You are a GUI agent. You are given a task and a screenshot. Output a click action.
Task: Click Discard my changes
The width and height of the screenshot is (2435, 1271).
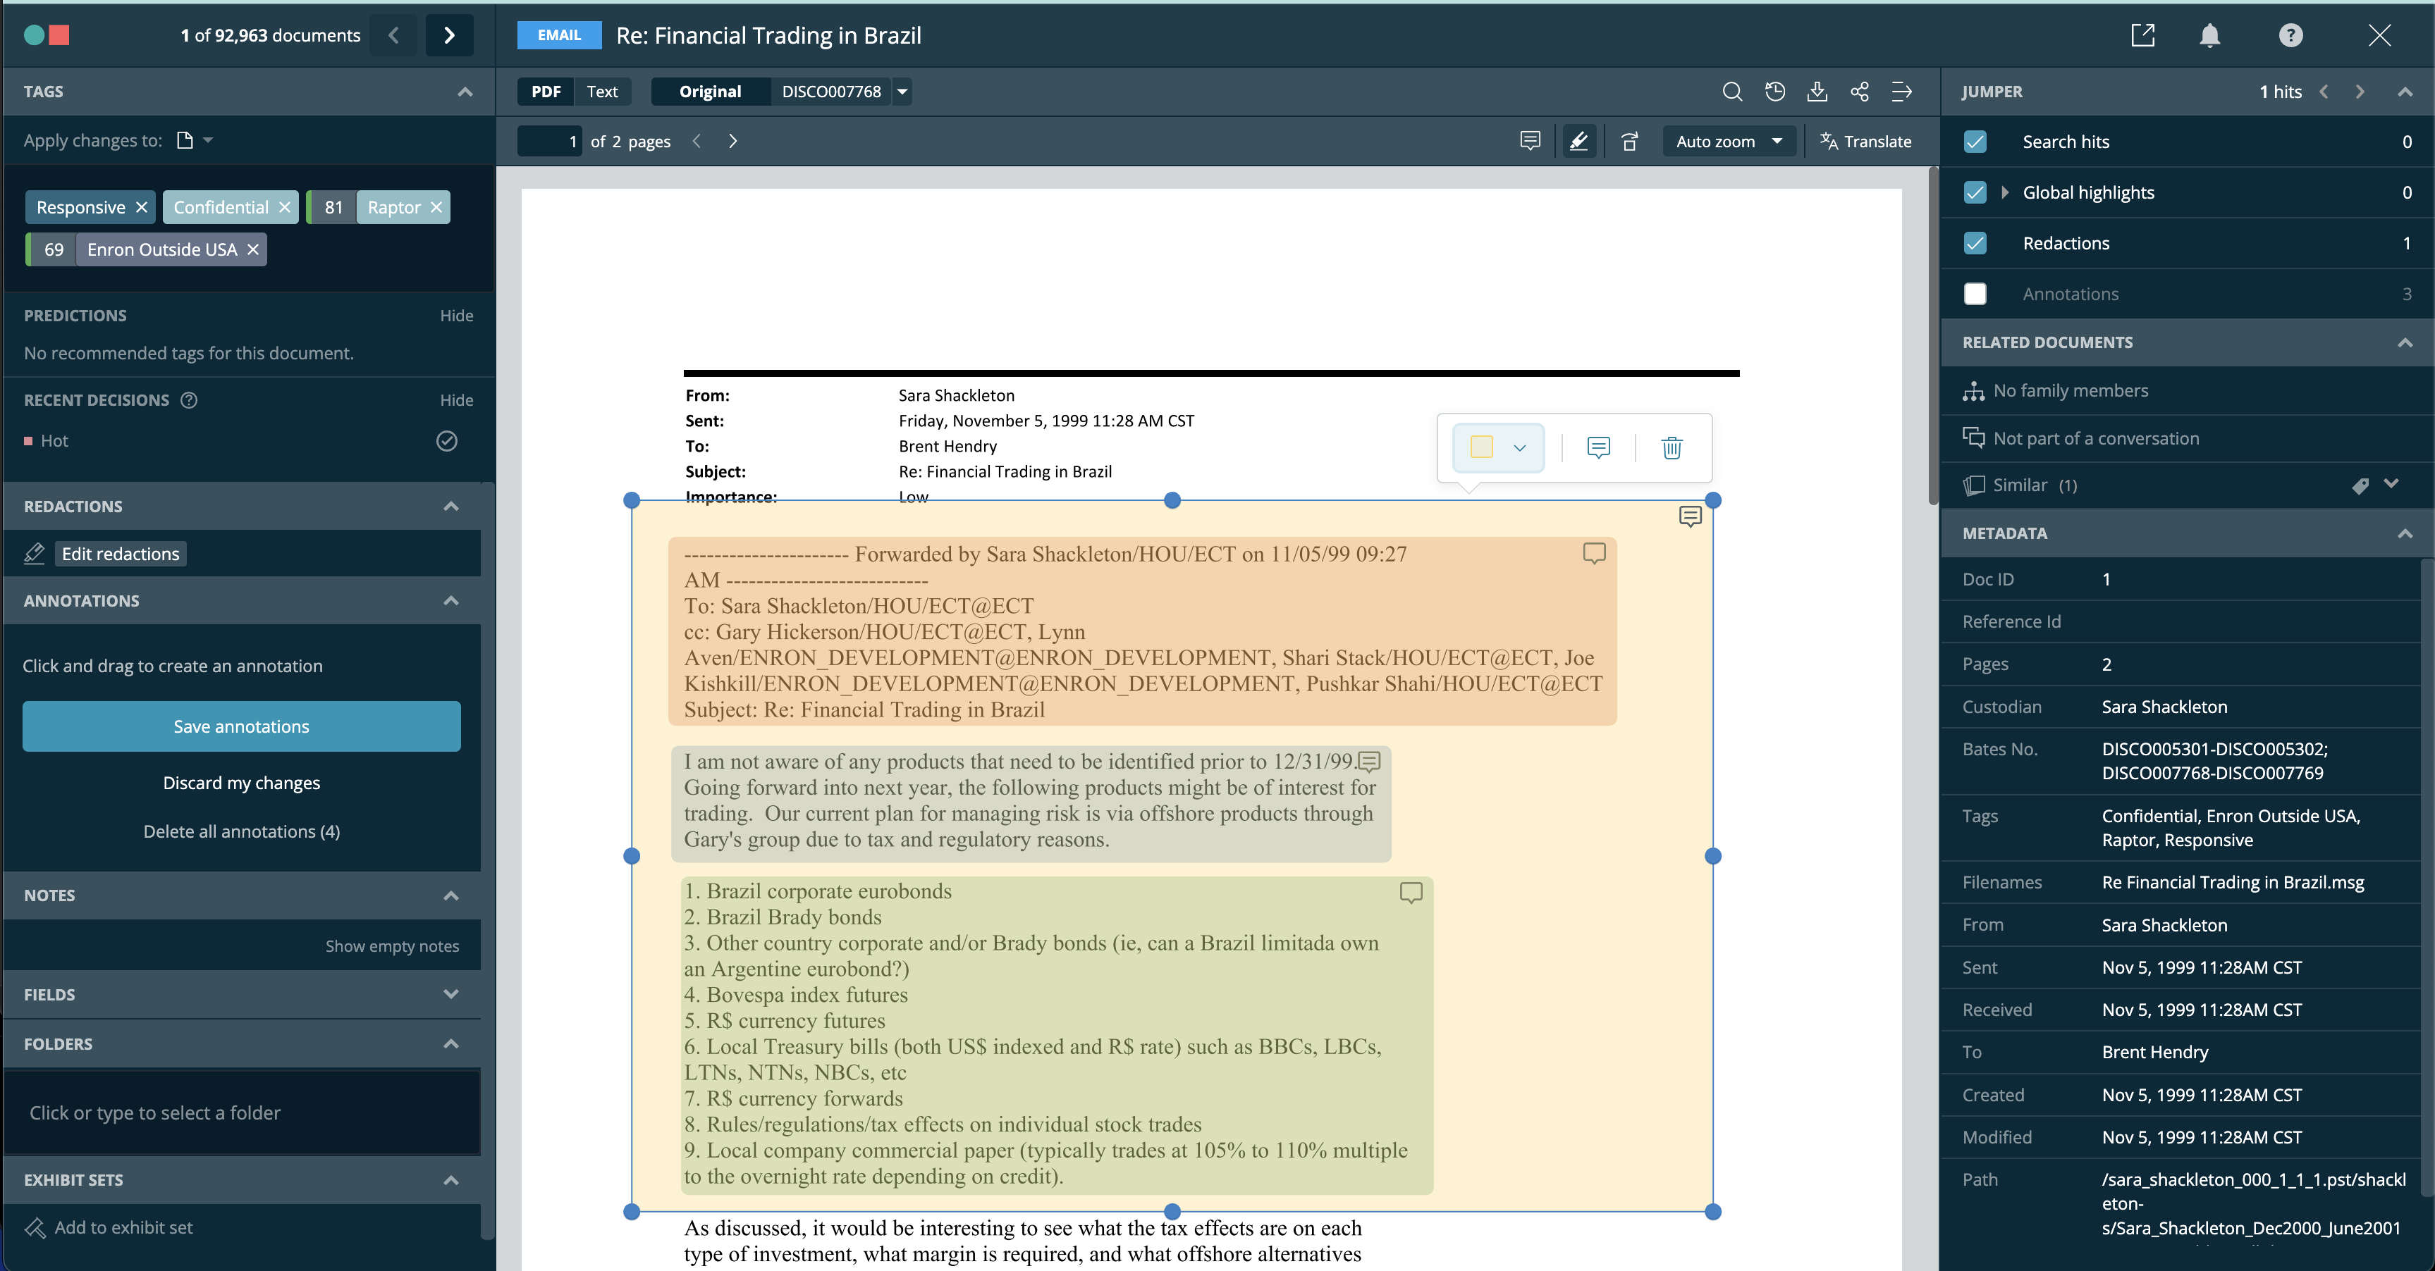(x=241, y=783)
